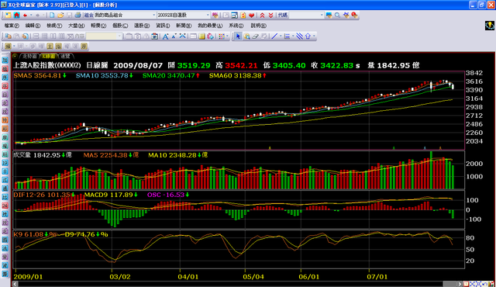This screenshot has height=287, width=496.
Task: Expand dropdown arrow next to back arrow
Action: 31,15
